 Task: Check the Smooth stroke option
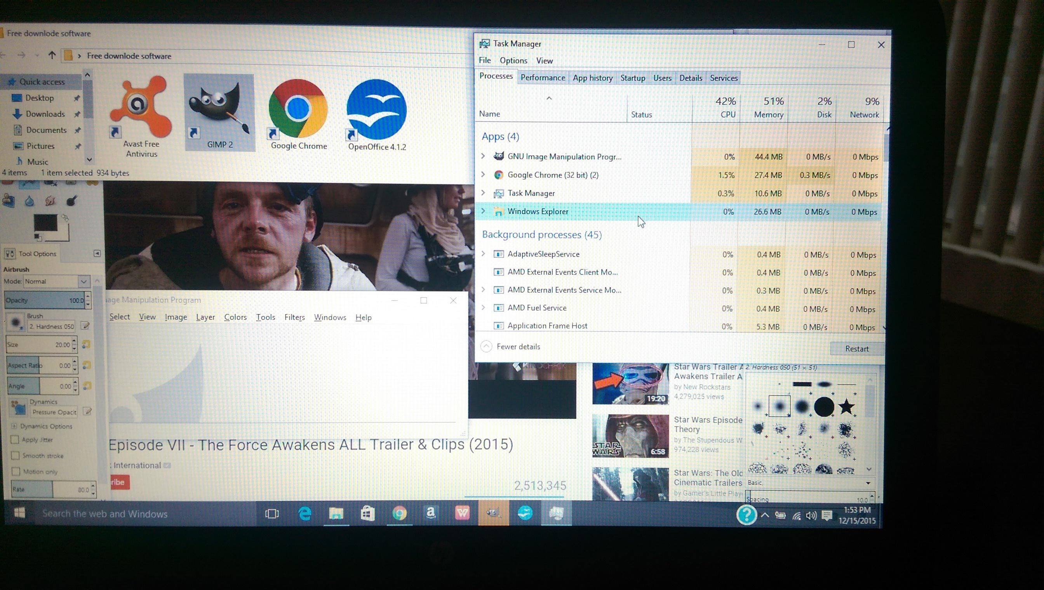coord(16,455)
